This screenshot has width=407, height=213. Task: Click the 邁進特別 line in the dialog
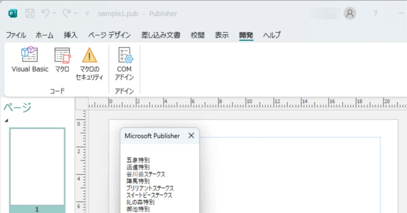(138, 167)
